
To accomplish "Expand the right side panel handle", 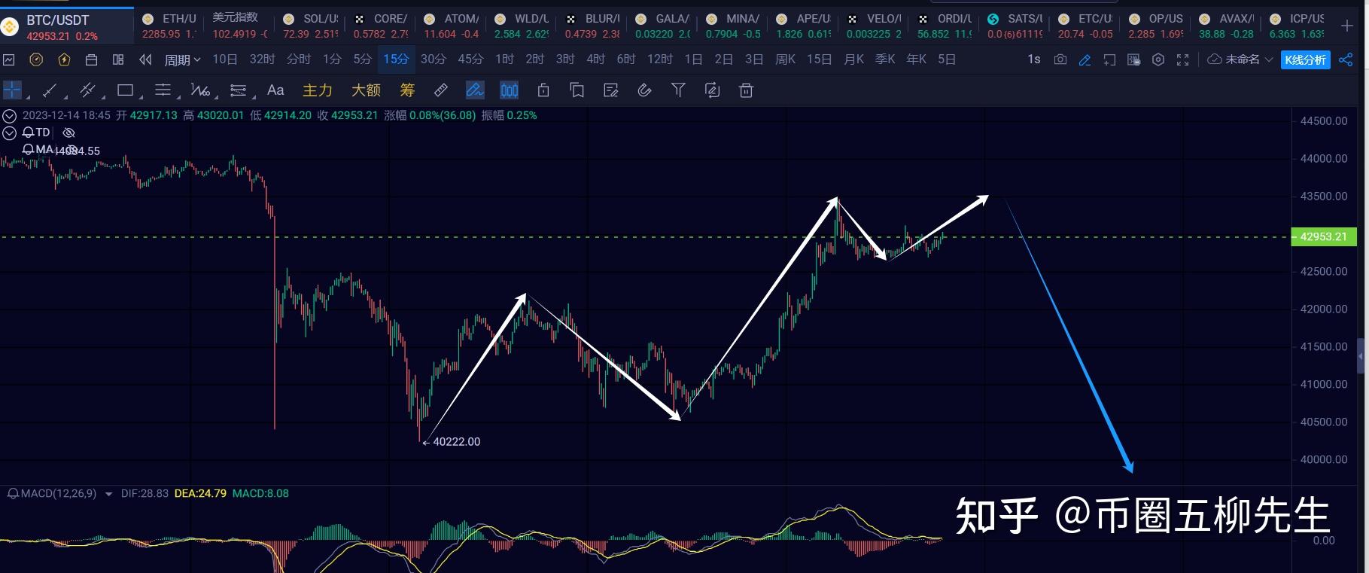I will (x=1361, y=356).
